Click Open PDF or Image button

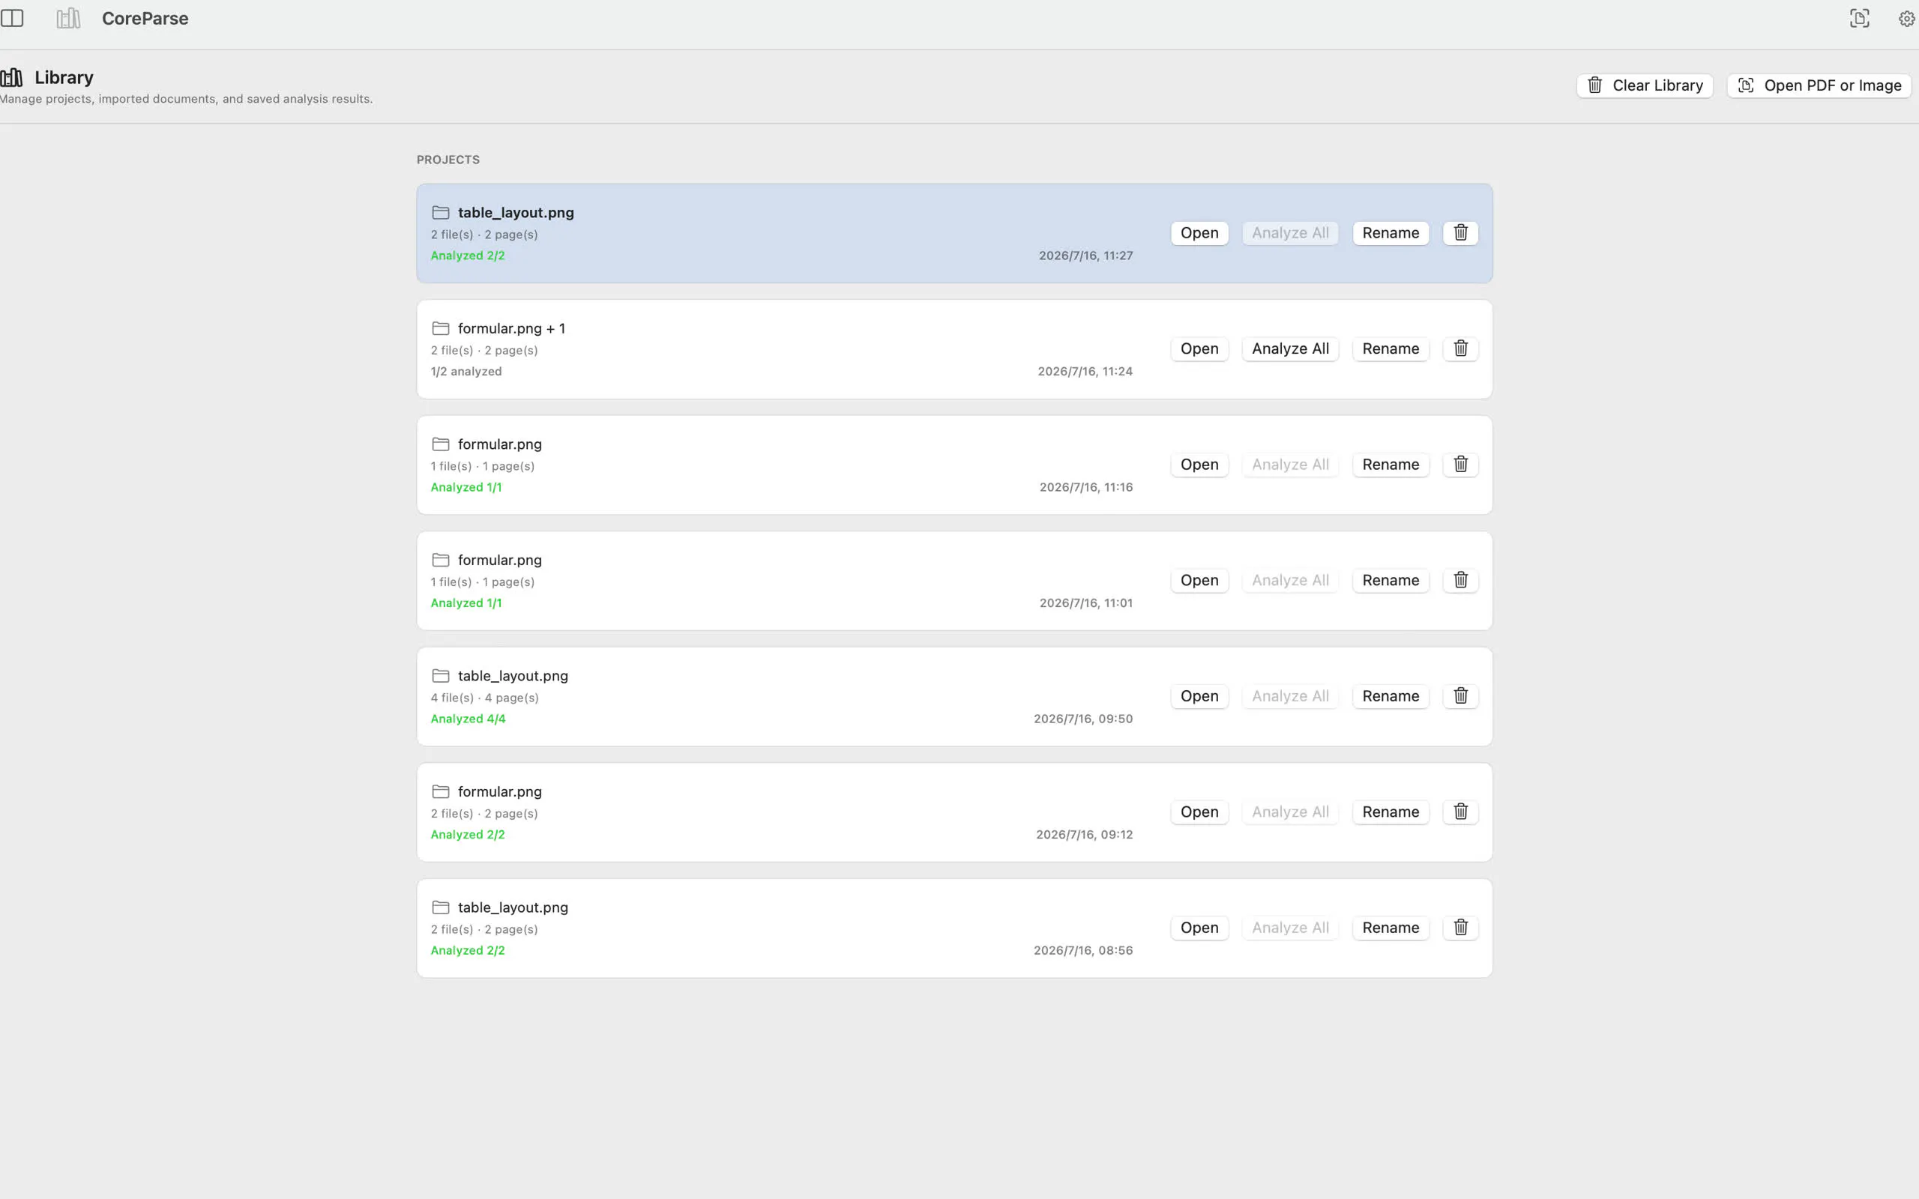[x=1819, y=85]
